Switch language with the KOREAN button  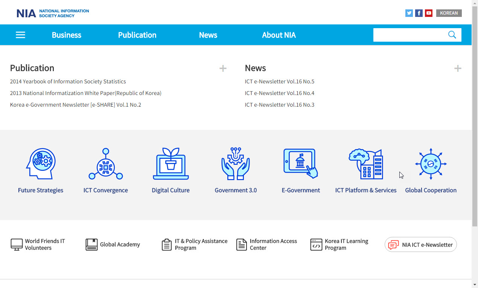(x=449, y=13)
